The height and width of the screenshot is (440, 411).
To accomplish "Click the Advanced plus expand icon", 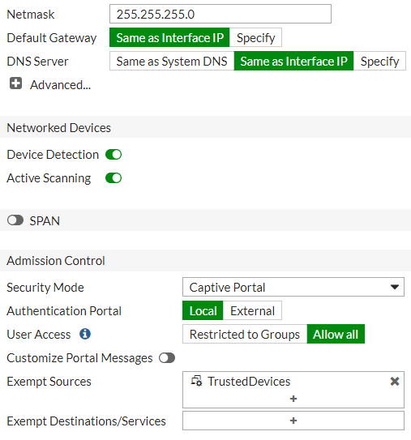I will tap(15, 83).
